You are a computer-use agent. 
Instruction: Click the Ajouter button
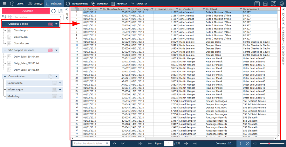coord(26,11)
